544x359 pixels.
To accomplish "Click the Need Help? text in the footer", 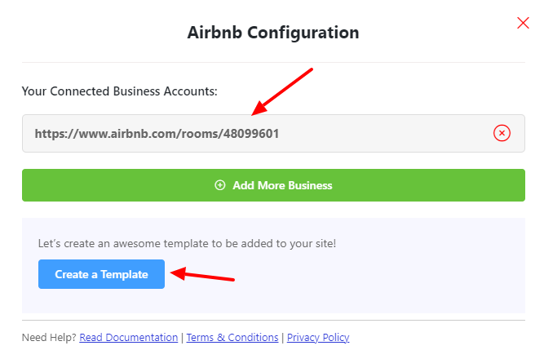I will (x=49, y=337).
